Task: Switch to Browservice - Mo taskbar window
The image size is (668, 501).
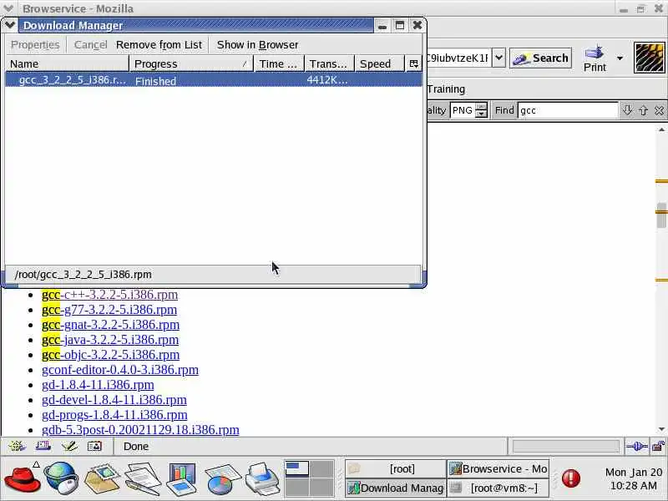Action: point(498,468)
